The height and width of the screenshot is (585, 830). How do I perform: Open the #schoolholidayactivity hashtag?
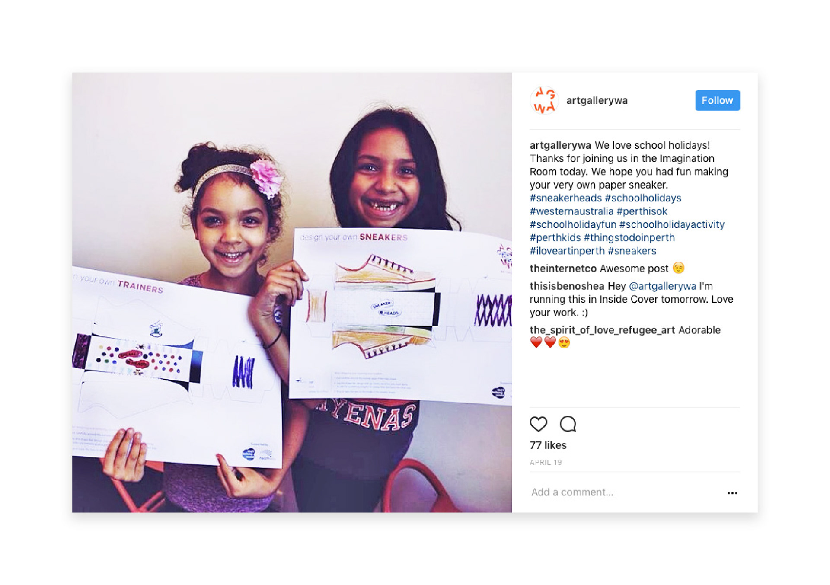tap(672, 224)
